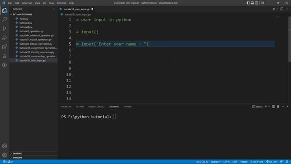Run Python file with play button
Viewport: 291px width, 164px height.
coord(274,9)
